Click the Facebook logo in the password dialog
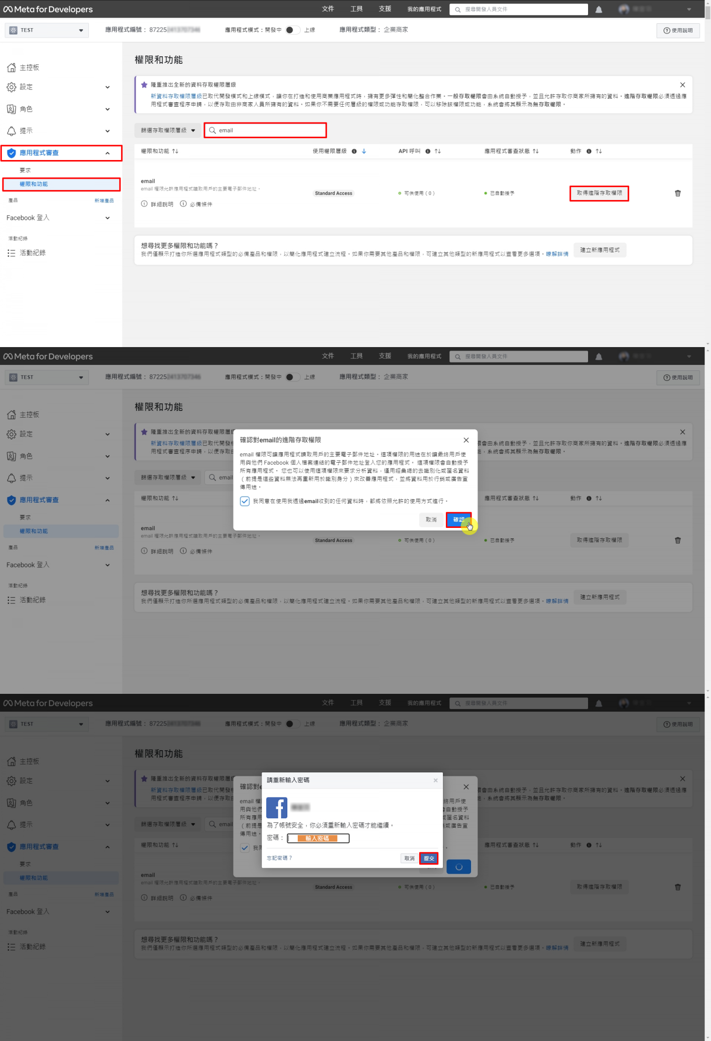Image resolution: width=711 pixels, height=1041 pixels. pyautogui.click(x=276, y=808)
